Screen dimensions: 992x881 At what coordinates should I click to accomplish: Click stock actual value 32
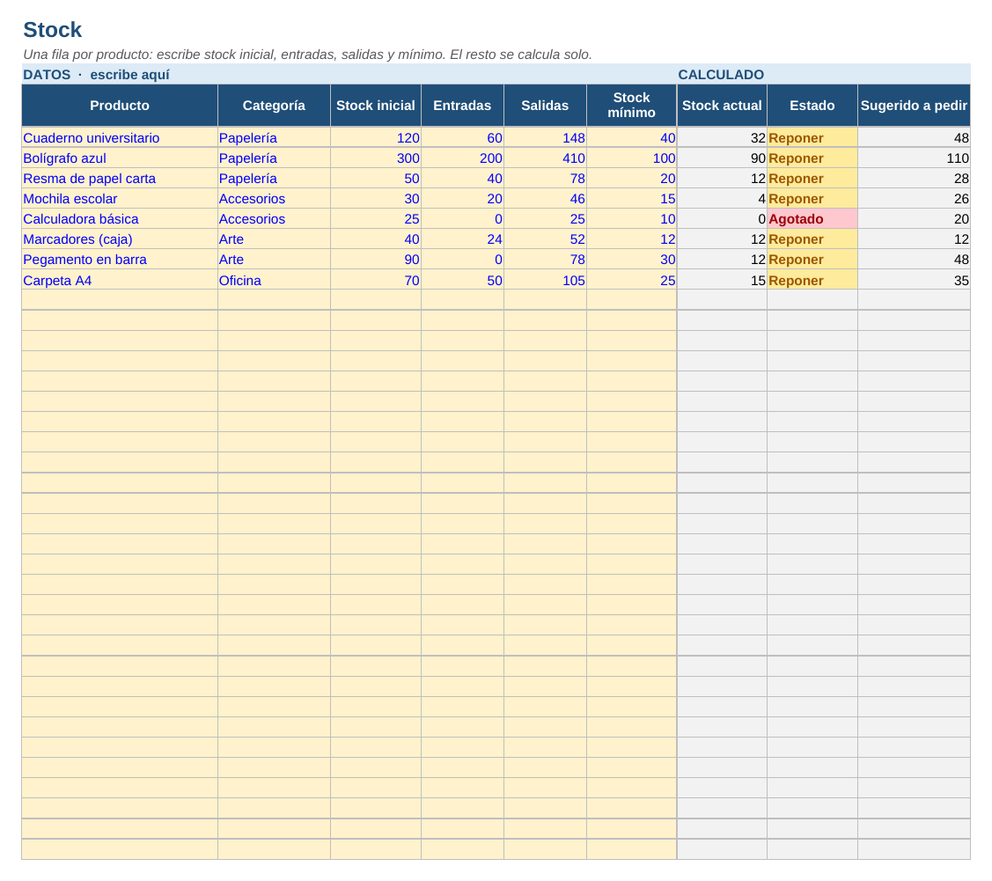click(722, 138)
